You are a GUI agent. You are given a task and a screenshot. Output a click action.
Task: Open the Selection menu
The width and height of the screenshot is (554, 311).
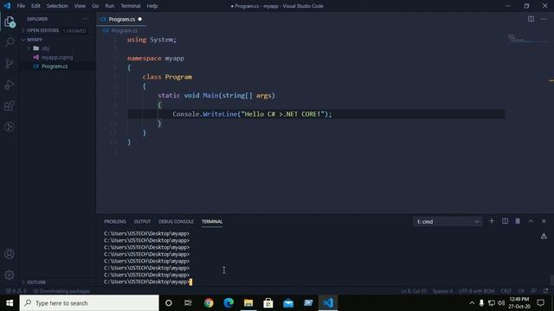point(57,6)
